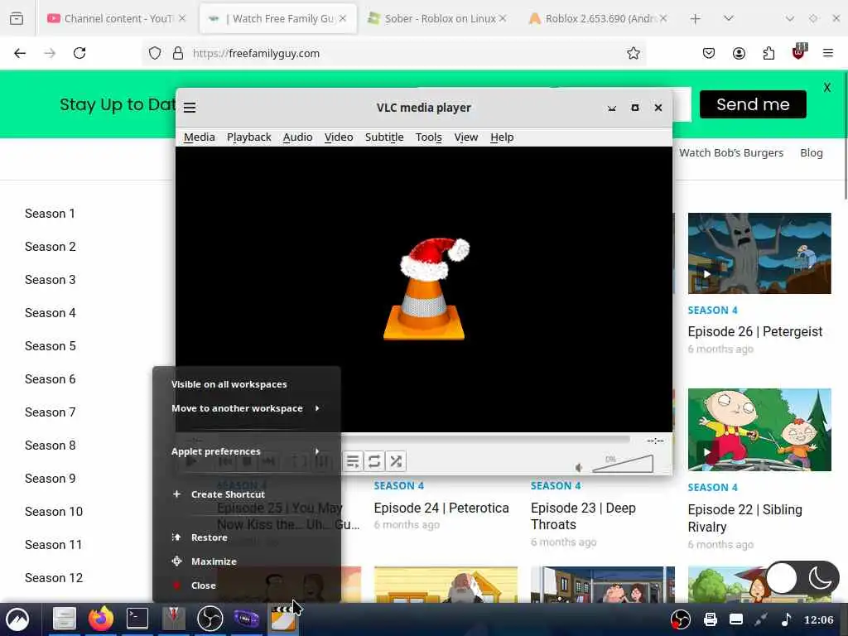Bookmark this page with the star
The height and width of the screenshot is (636, 848).
634,53
